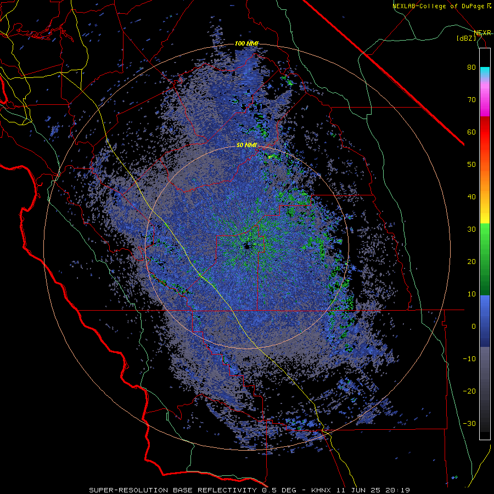
Task: Click the 30 value on the dBZ scale
Action: 471,229
